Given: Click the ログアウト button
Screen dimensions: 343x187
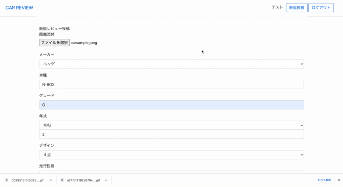Looking at the screenshot, I should (x=321, y=8).
